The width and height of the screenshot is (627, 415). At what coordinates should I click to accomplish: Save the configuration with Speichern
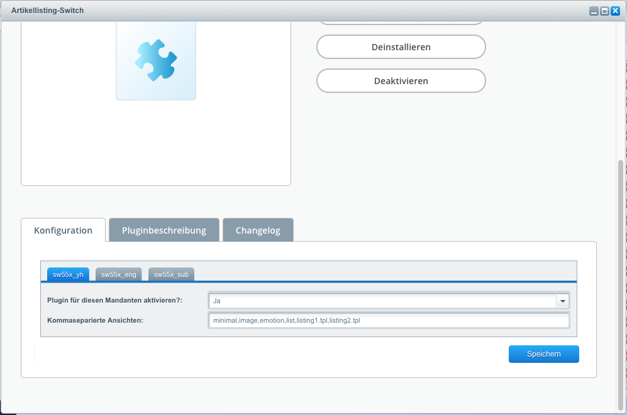point(543,354)
